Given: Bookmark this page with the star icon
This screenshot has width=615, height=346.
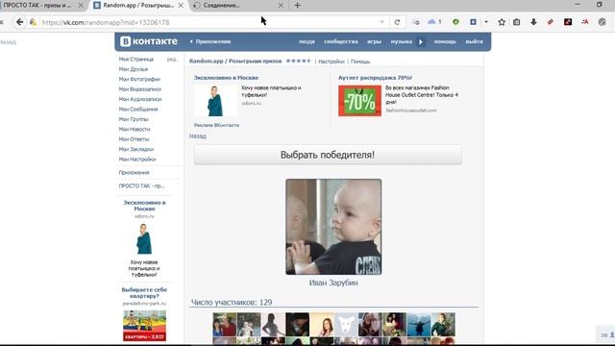Looking at the screenshot, I should click(502, 22).
